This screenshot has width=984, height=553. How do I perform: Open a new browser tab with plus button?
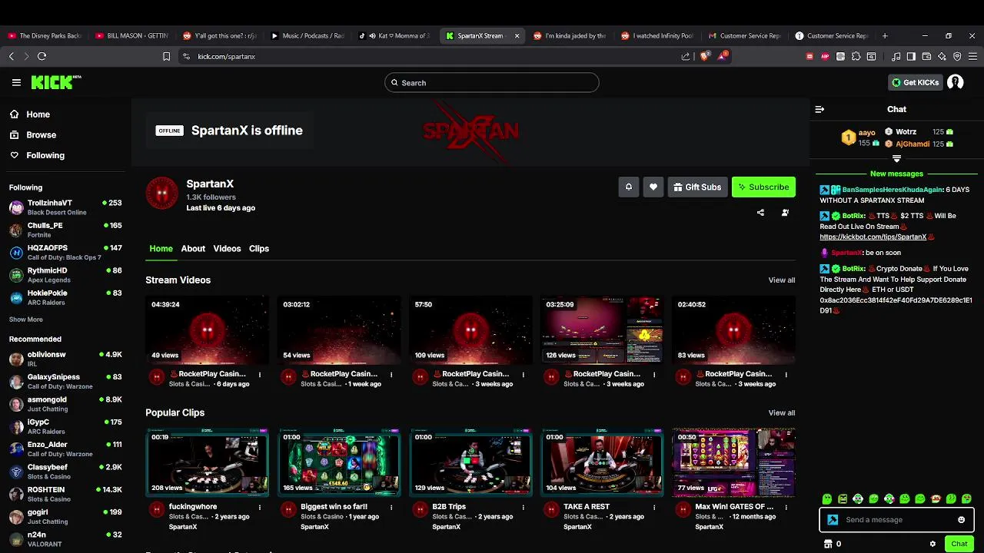(x=885, y=35)
